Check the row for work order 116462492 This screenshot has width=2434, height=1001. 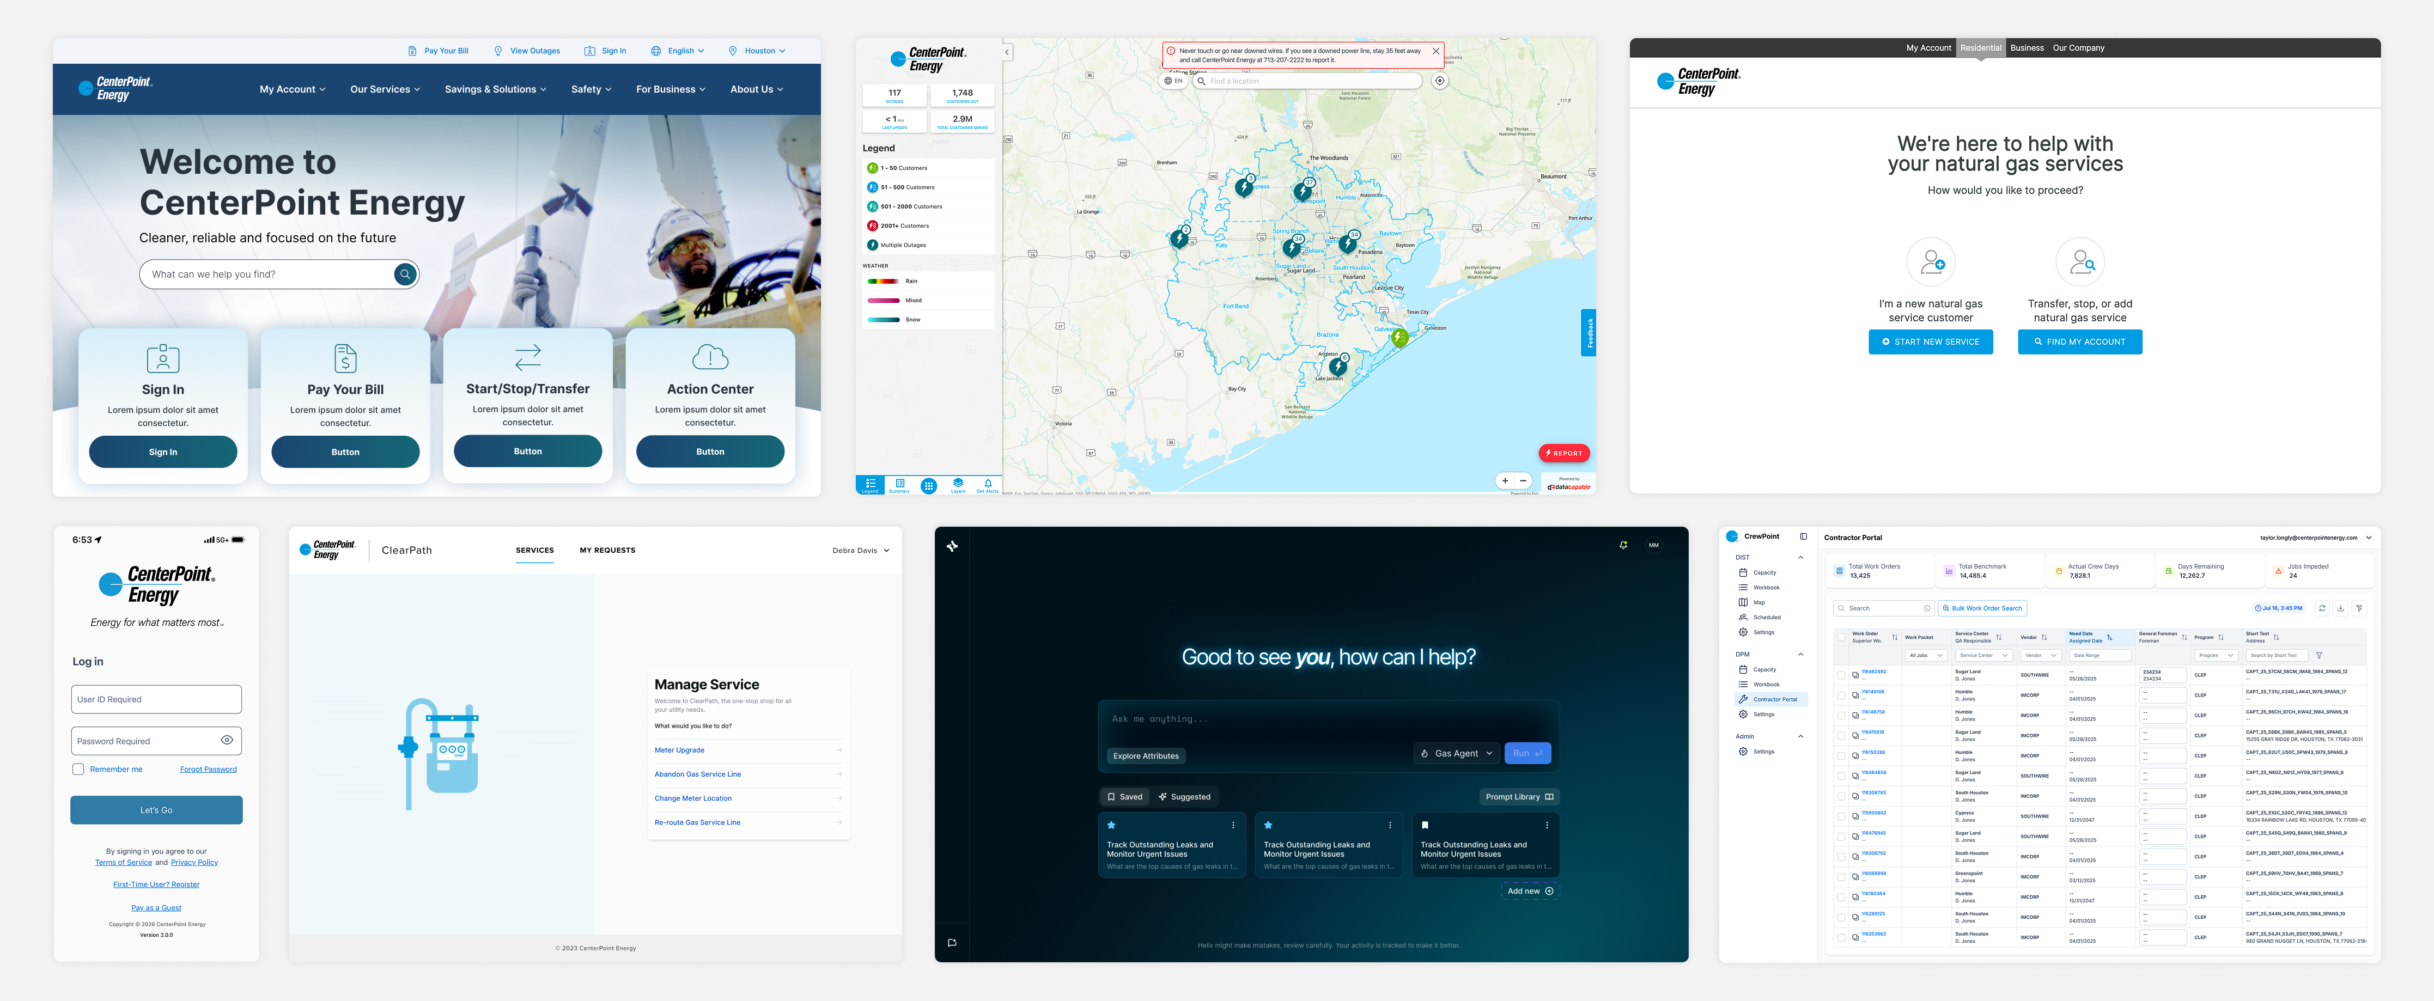(1841, 675)
